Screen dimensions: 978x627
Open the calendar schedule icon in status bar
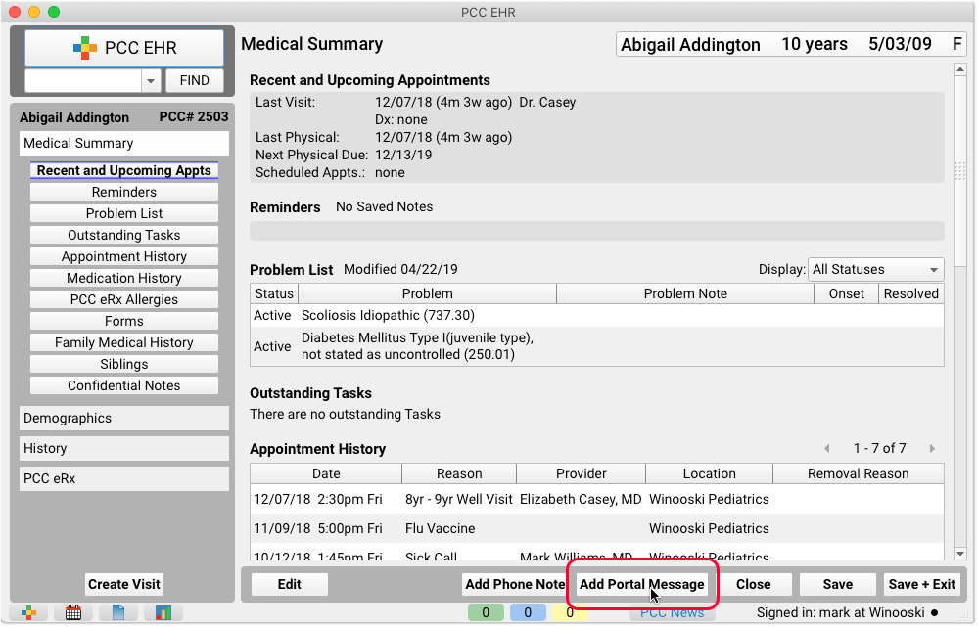tap(74, 613)
